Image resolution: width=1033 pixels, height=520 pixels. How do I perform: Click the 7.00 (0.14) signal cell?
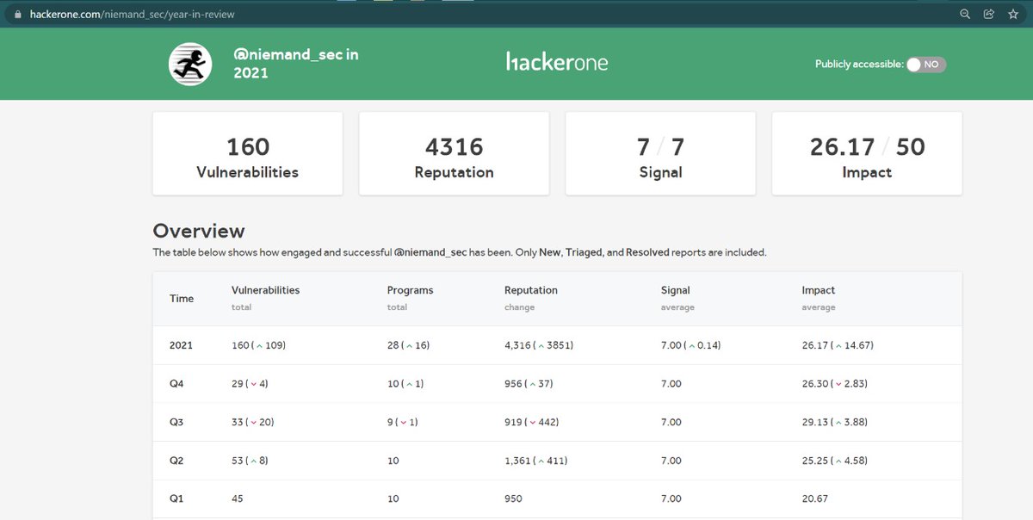coord(691,345)
